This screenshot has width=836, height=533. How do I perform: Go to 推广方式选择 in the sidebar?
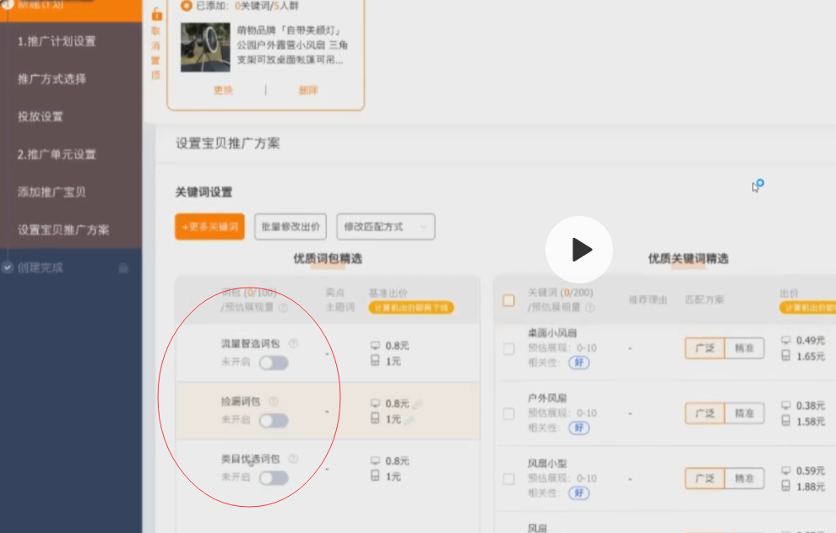(52, 79)
